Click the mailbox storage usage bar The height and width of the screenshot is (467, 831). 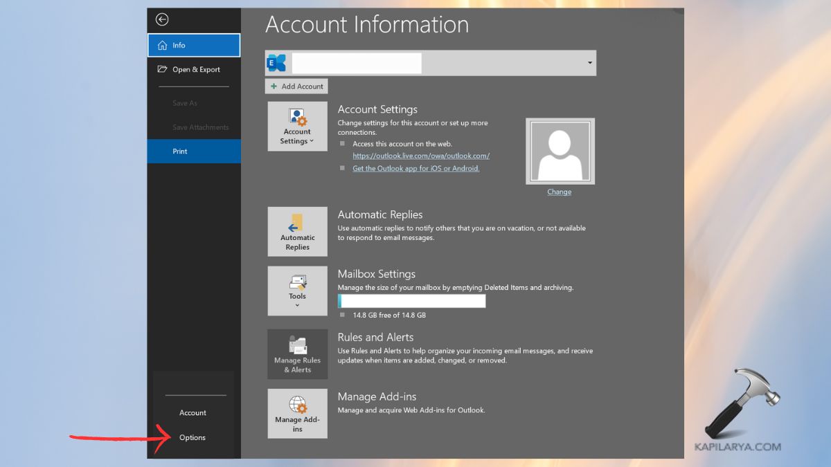411,300
